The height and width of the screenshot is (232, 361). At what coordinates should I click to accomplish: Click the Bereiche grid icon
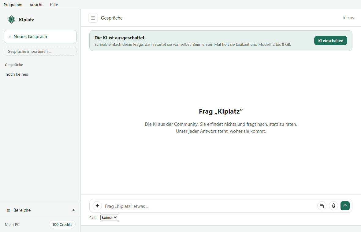(9, 210)
